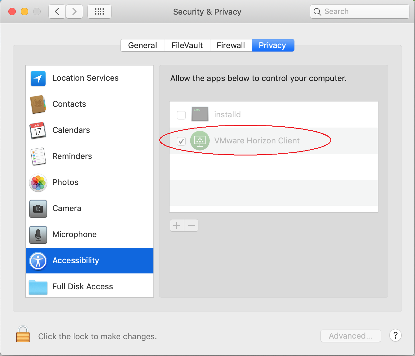Click the help question mark button
The image size is (415, 356).
pyautogui.click(x=395, y=336)
